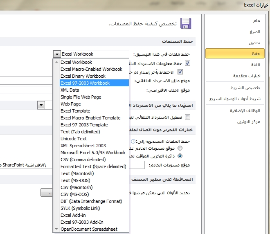Screen dimensions: 270x234
Task: Click the info icon beside checked-out files label
Action: 133,142
